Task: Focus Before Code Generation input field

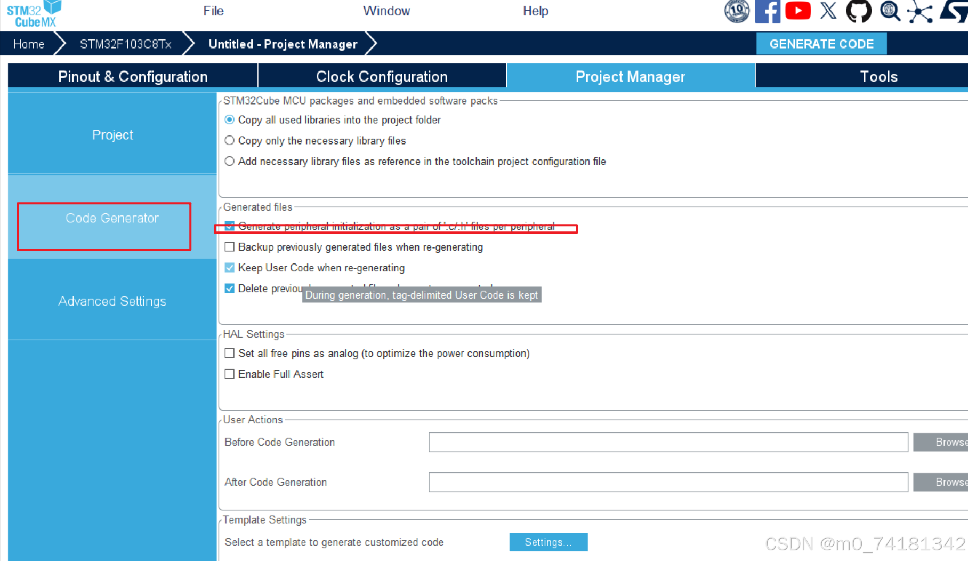Action: pos(668,442)
